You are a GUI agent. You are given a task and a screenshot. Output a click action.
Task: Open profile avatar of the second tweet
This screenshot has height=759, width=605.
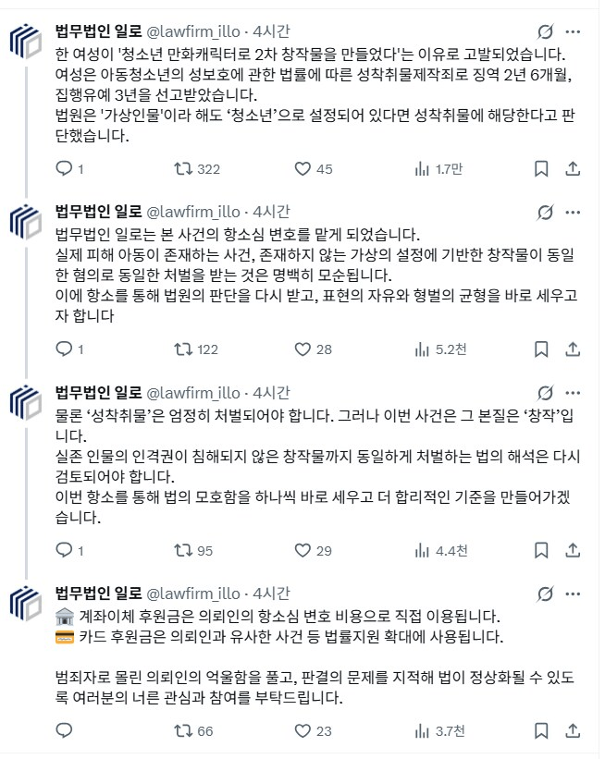26,223
